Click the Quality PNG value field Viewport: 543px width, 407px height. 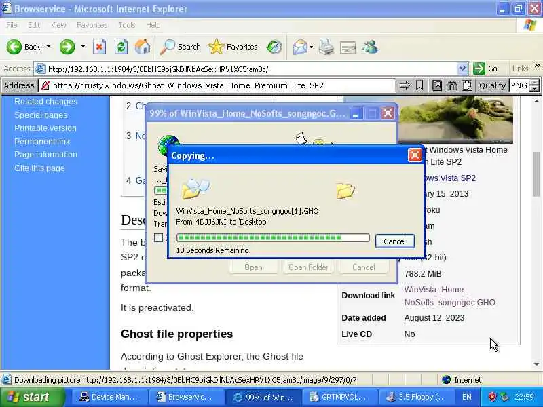tap(519, 85)
